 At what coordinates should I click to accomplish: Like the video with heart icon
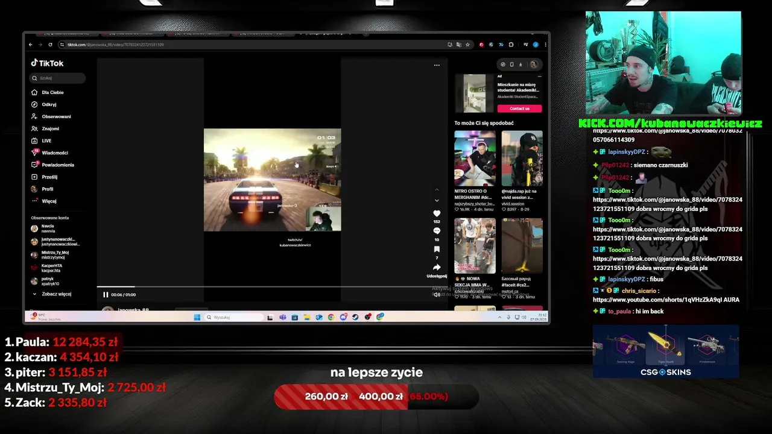pyautogui.click(x=437, y=213)
